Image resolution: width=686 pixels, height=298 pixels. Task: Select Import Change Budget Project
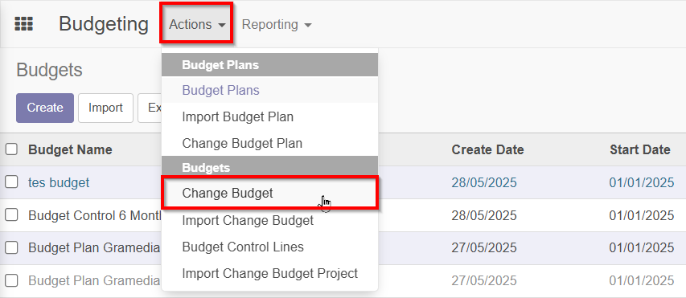click(269, 274)
